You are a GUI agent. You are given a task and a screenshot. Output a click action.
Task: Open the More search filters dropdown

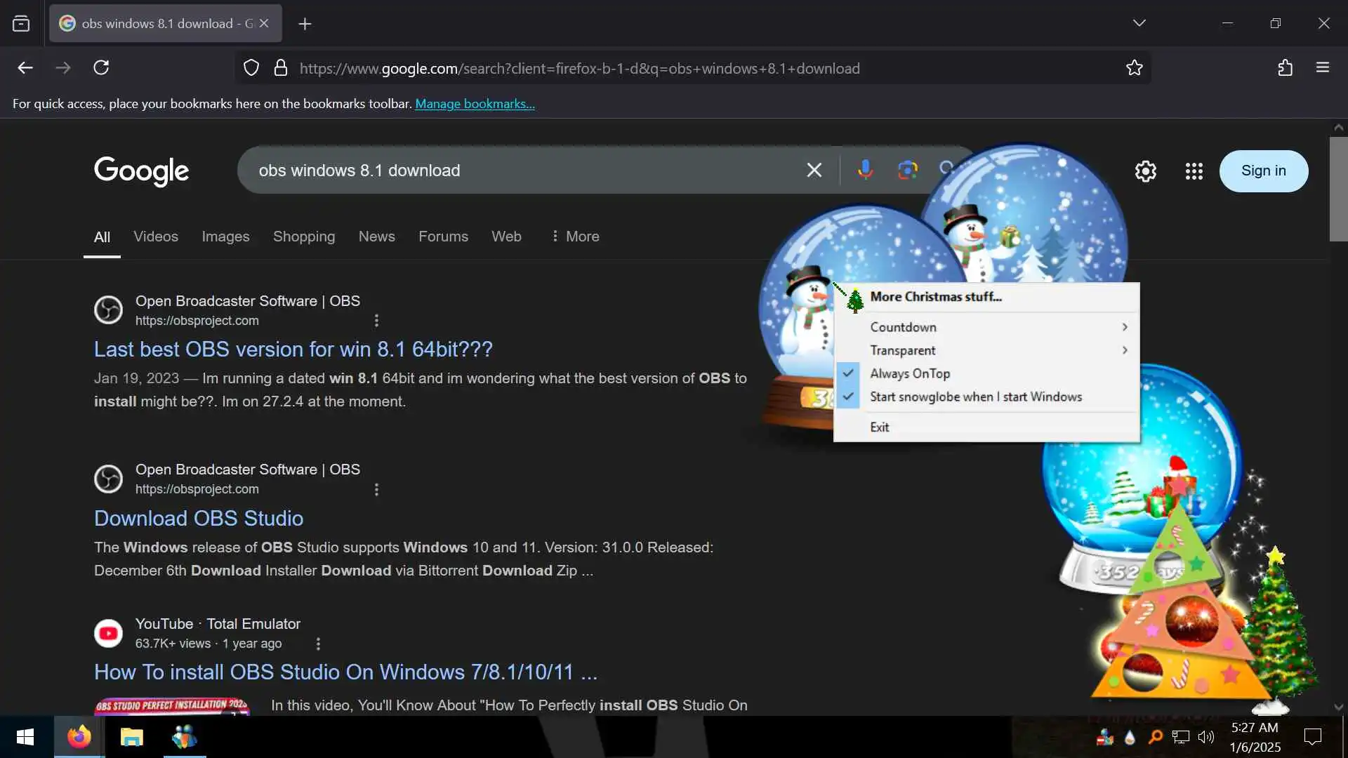click(575, 237)
